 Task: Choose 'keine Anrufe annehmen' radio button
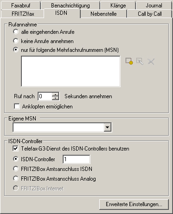click(x=16, y=41)
